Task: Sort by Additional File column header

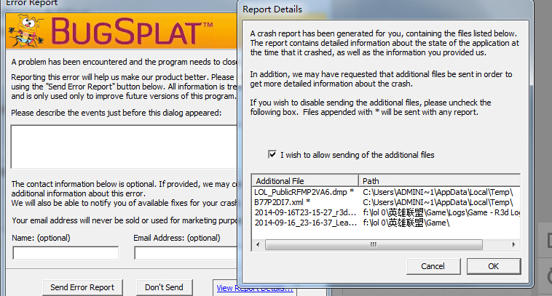Action: coord(305,180)
